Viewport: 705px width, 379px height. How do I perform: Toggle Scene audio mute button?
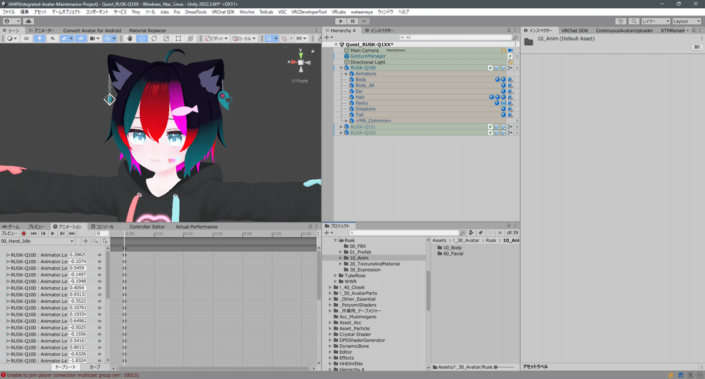tap(53, 38)
